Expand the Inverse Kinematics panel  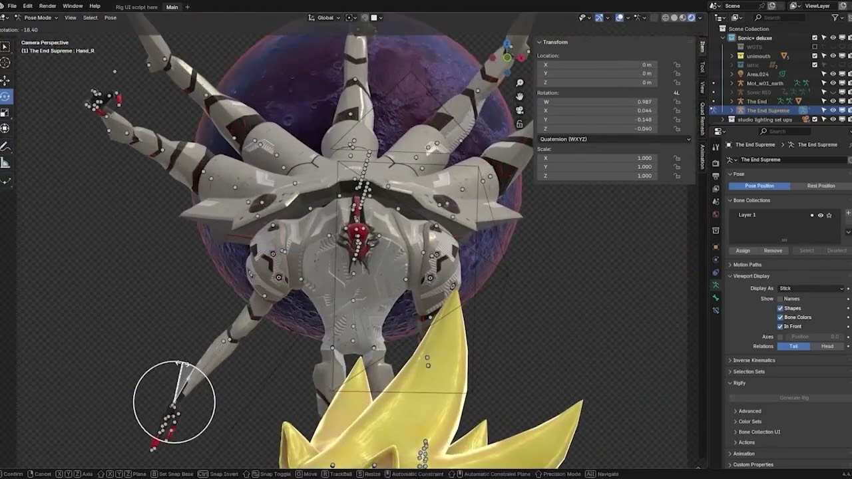pos(753,361)
